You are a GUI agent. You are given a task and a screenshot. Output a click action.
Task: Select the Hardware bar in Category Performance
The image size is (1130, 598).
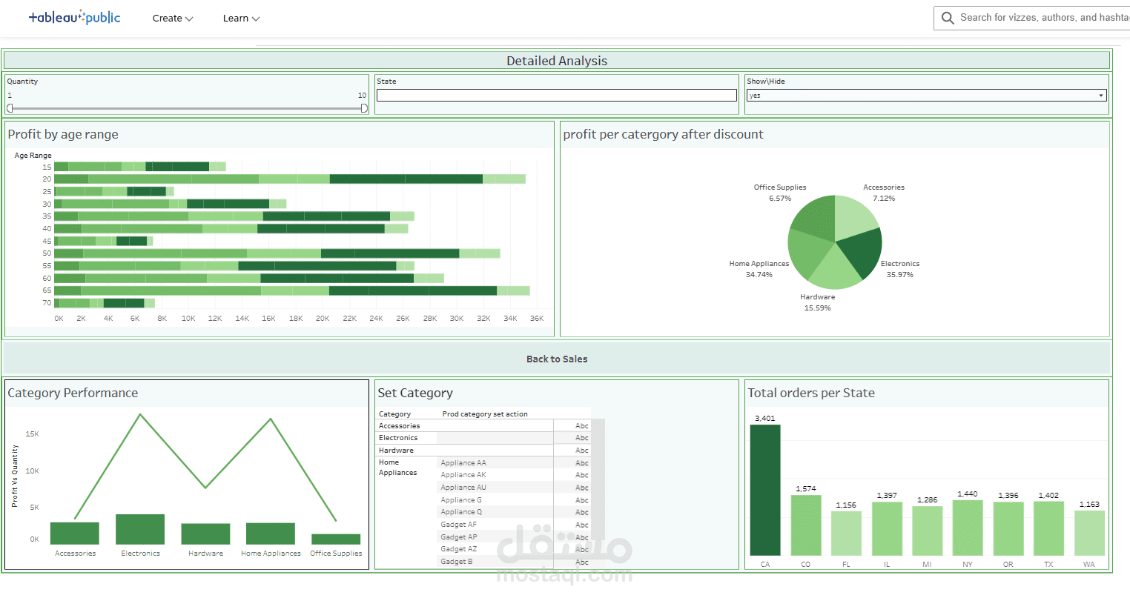point(205,534)
